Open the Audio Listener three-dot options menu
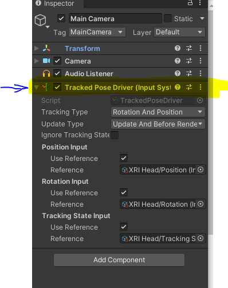Image resolution: width=228 pixels, height=288 pixels. [x=201, y=73]
